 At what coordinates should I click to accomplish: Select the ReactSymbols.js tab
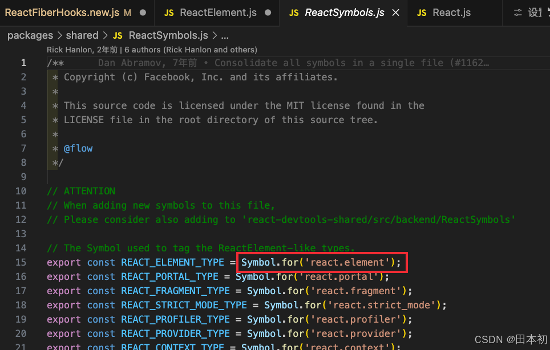pyautogui.click(x=344, y=13)
